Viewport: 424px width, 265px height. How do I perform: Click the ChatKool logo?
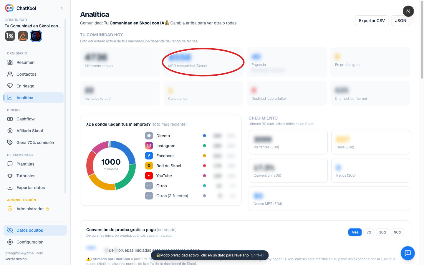[x=9, y=8]
